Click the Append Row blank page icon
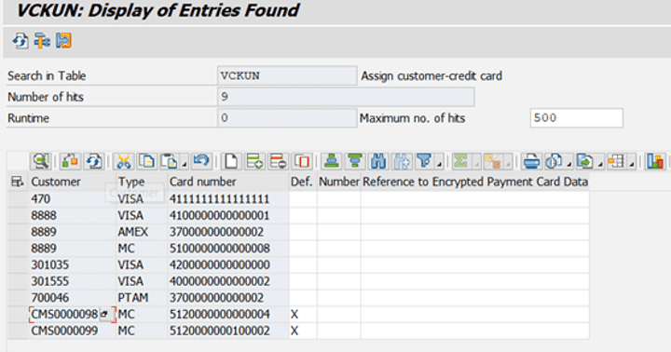 pos(231,161)
